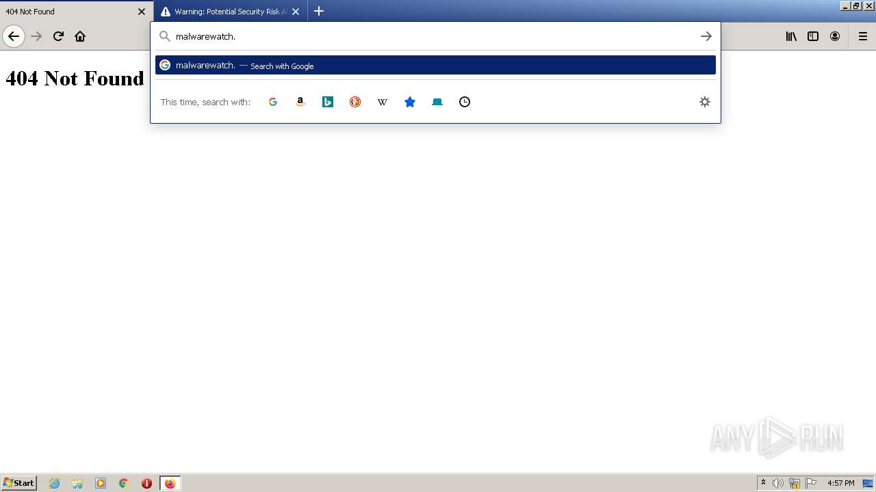Search open tabs using the tabs icon
The width and height of the screenshot is (876, 492).
click(x=437, y=102)
